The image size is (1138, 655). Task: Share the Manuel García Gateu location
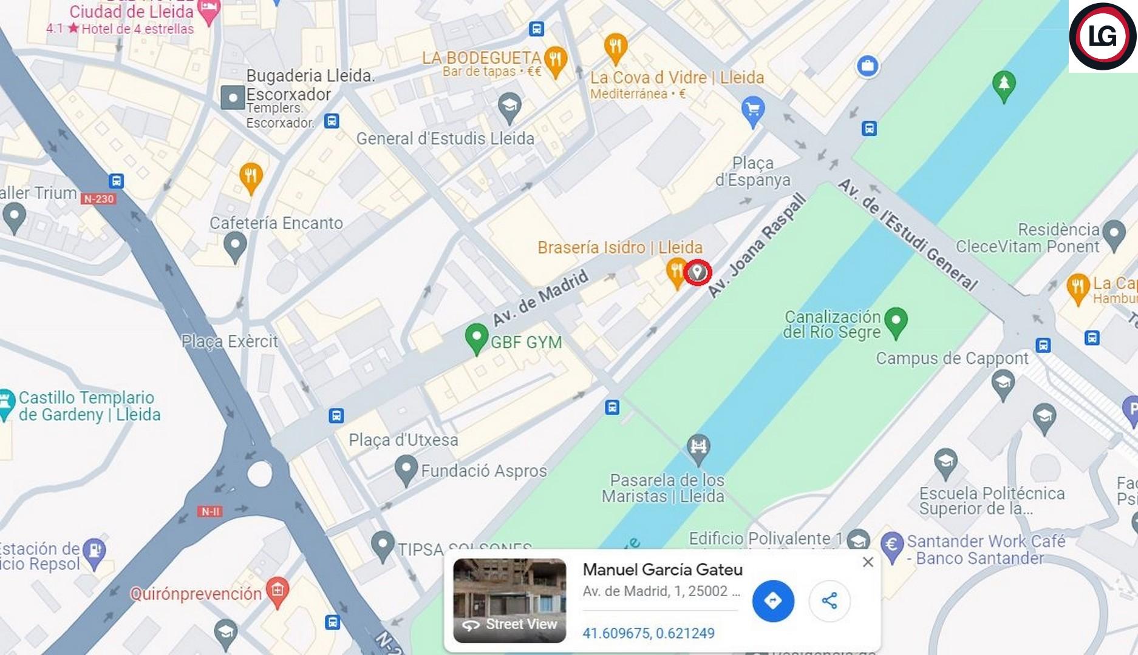click(x=830, y=601)
